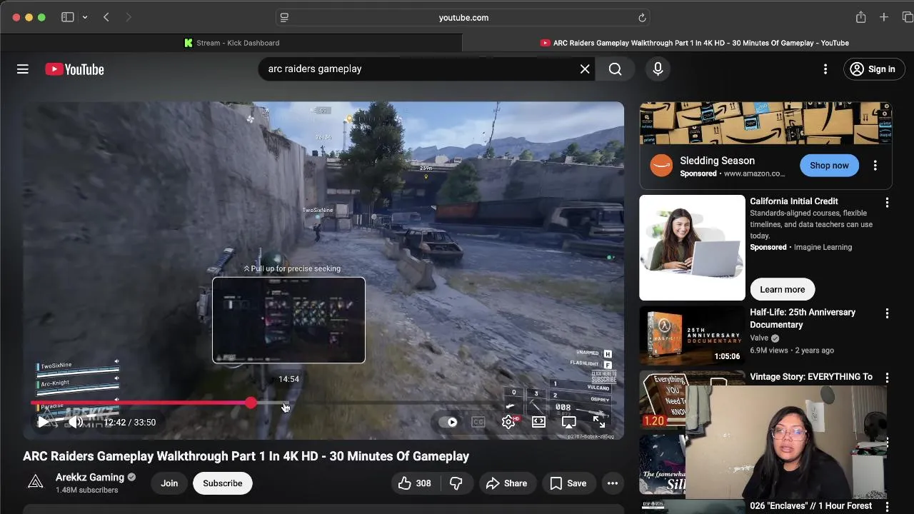Mute the video with the speaker icon
This screenshot has height=514, width=914.
pos(76,422)
